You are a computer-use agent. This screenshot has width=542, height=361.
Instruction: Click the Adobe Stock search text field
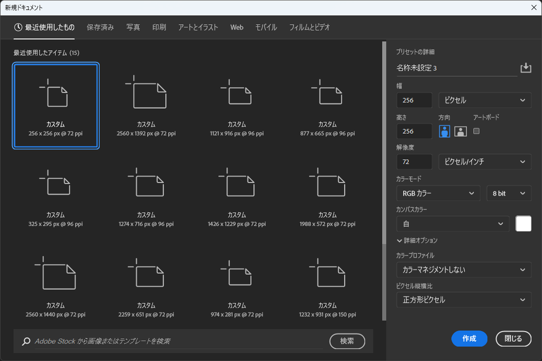[179, 341]
